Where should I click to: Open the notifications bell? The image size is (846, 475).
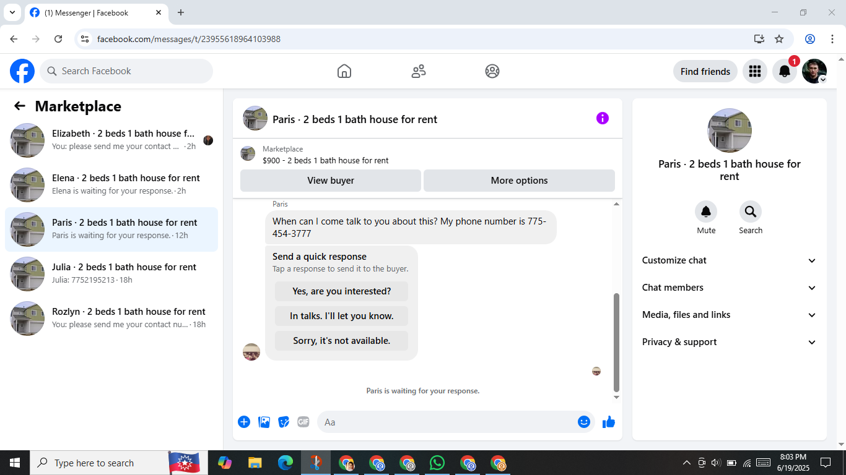[784, 71]
